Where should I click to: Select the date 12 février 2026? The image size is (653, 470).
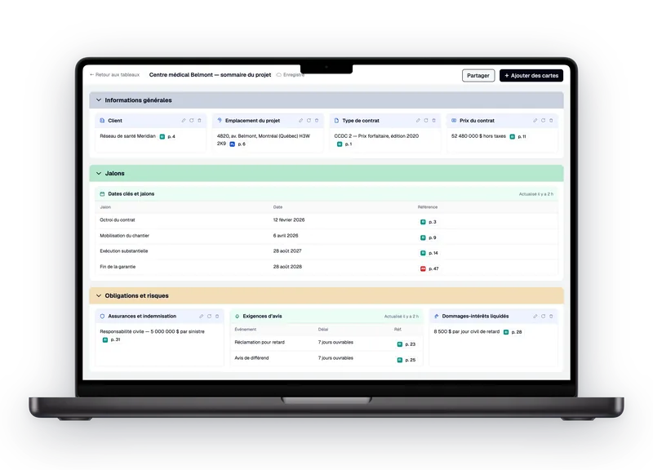[x=289, y=219]
